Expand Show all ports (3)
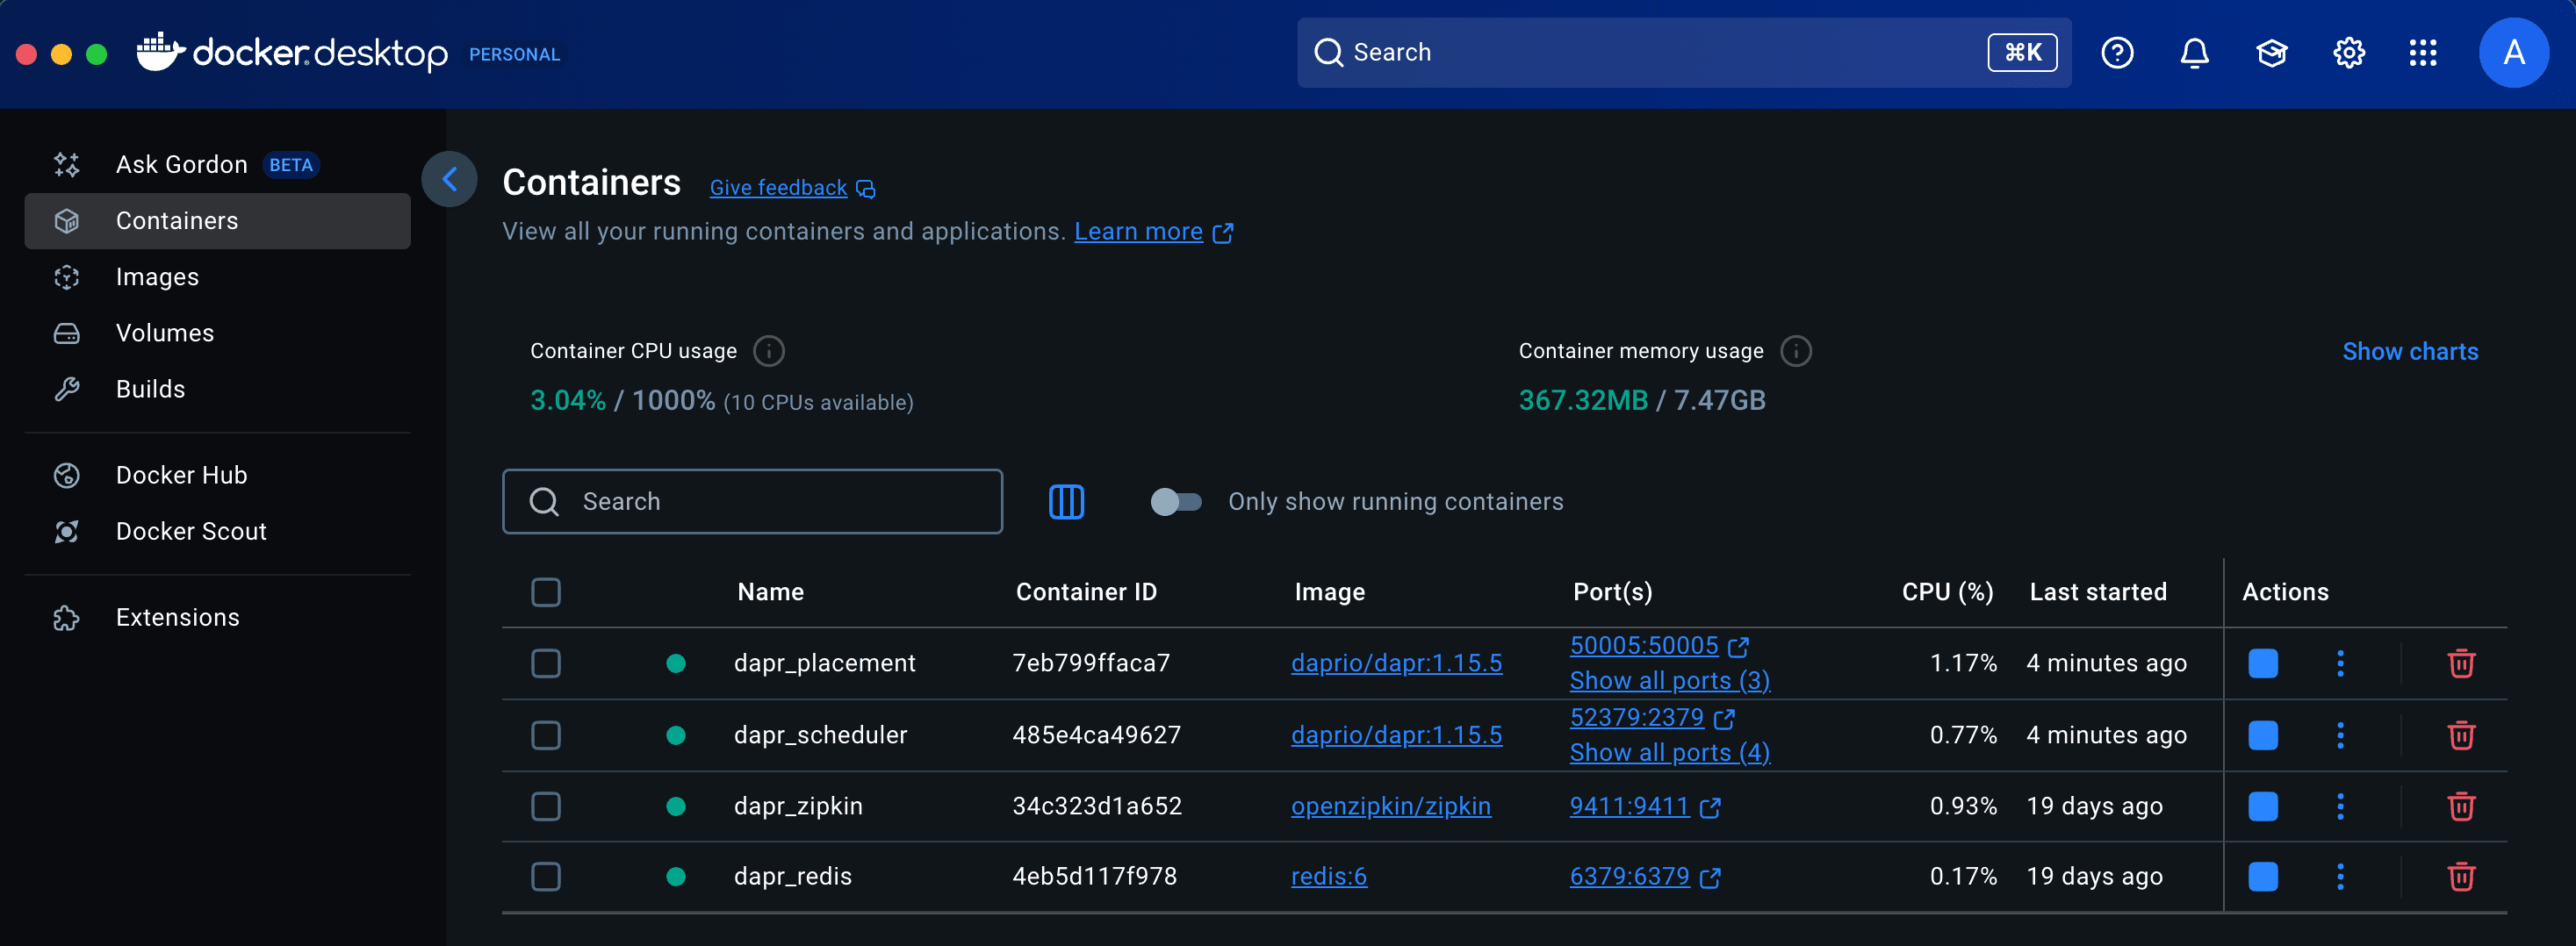This screenshot has height=946, width=2576. pyautogui.click(x=1670, y=681)
